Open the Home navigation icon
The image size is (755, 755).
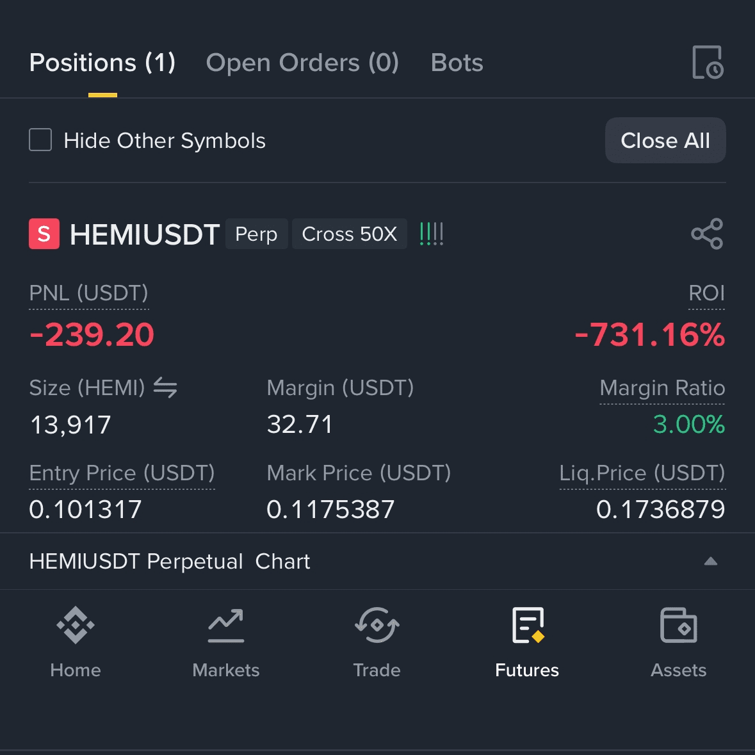(76, 626)
